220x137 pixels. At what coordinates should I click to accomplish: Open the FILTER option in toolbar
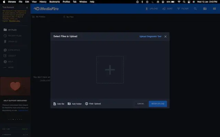point(183,9)
